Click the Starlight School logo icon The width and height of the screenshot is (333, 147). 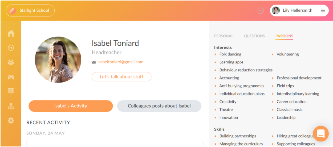pyautogui.click(x=12, y=11)
